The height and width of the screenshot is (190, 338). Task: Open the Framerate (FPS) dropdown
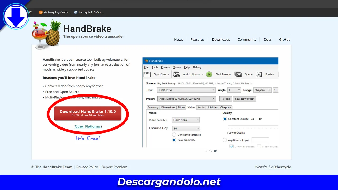tap(186, 129)
